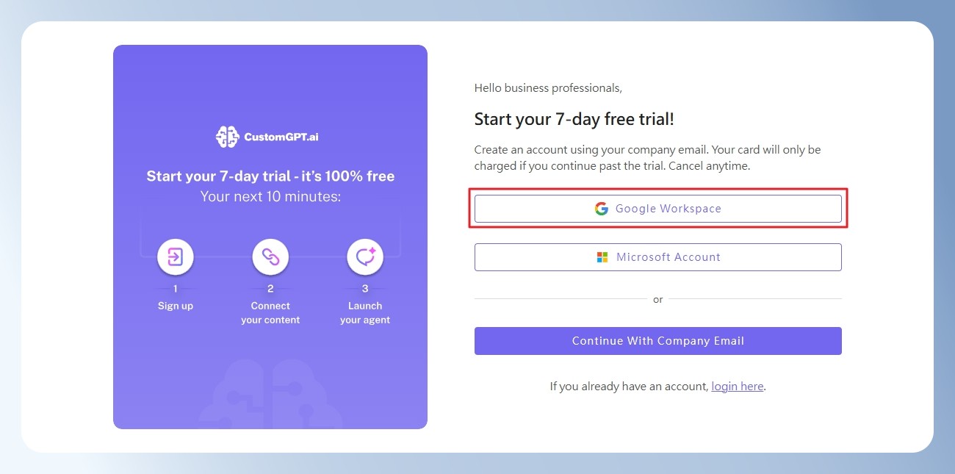The height and width of the screenshot is (474, 955).
Task: Select the Sign up step icon
Action: 176,256
